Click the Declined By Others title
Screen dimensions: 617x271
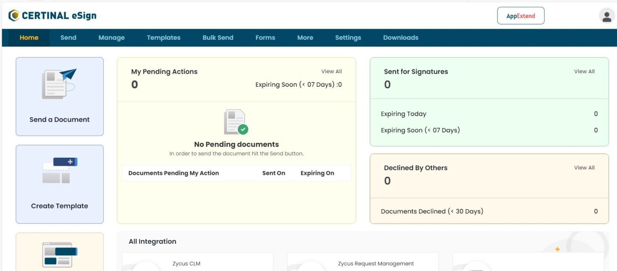[416, 168]
